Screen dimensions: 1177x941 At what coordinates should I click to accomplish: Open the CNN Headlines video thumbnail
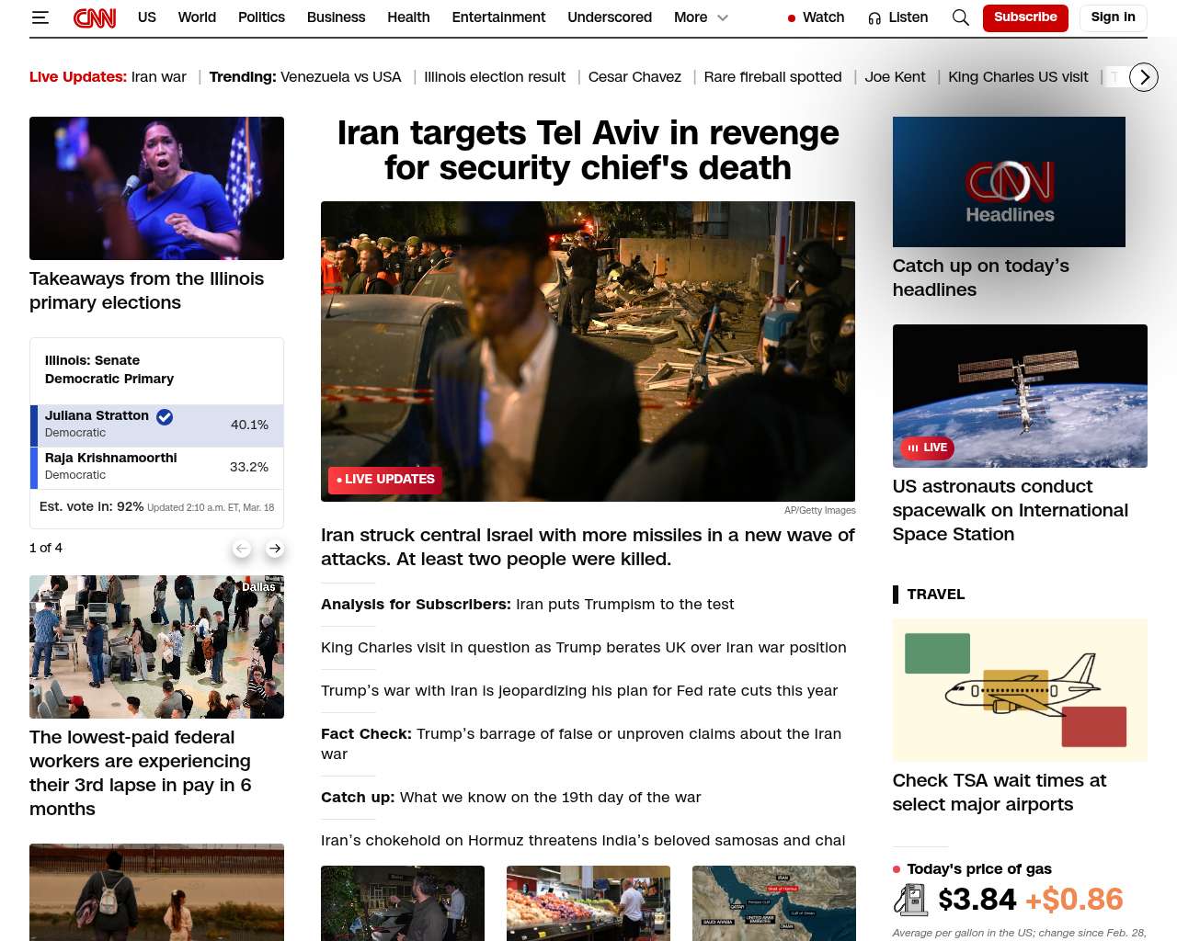pyautogui.click(x=1009, y=182)
